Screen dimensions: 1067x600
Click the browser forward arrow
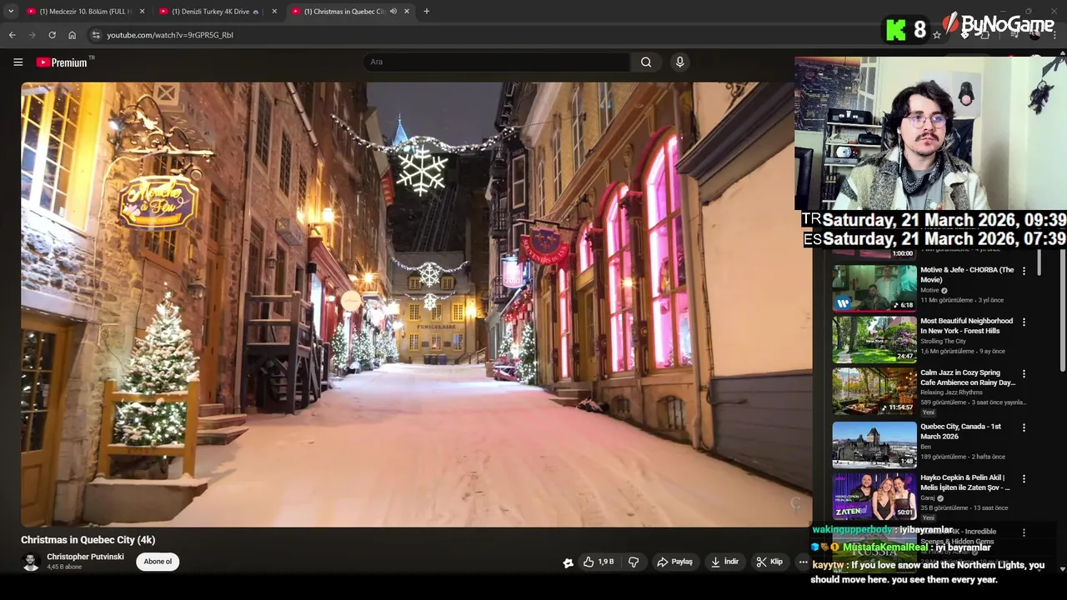[x=33, y=35]
